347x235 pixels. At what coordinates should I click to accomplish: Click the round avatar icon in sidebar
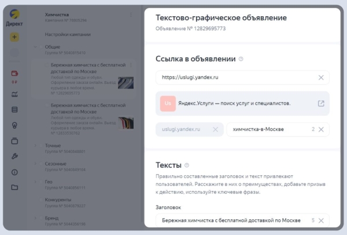[14, 53]
